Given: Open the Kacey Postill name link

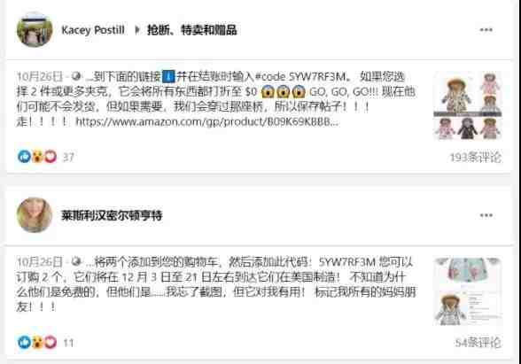Looking at the screenshot, I should coord(93,30).
